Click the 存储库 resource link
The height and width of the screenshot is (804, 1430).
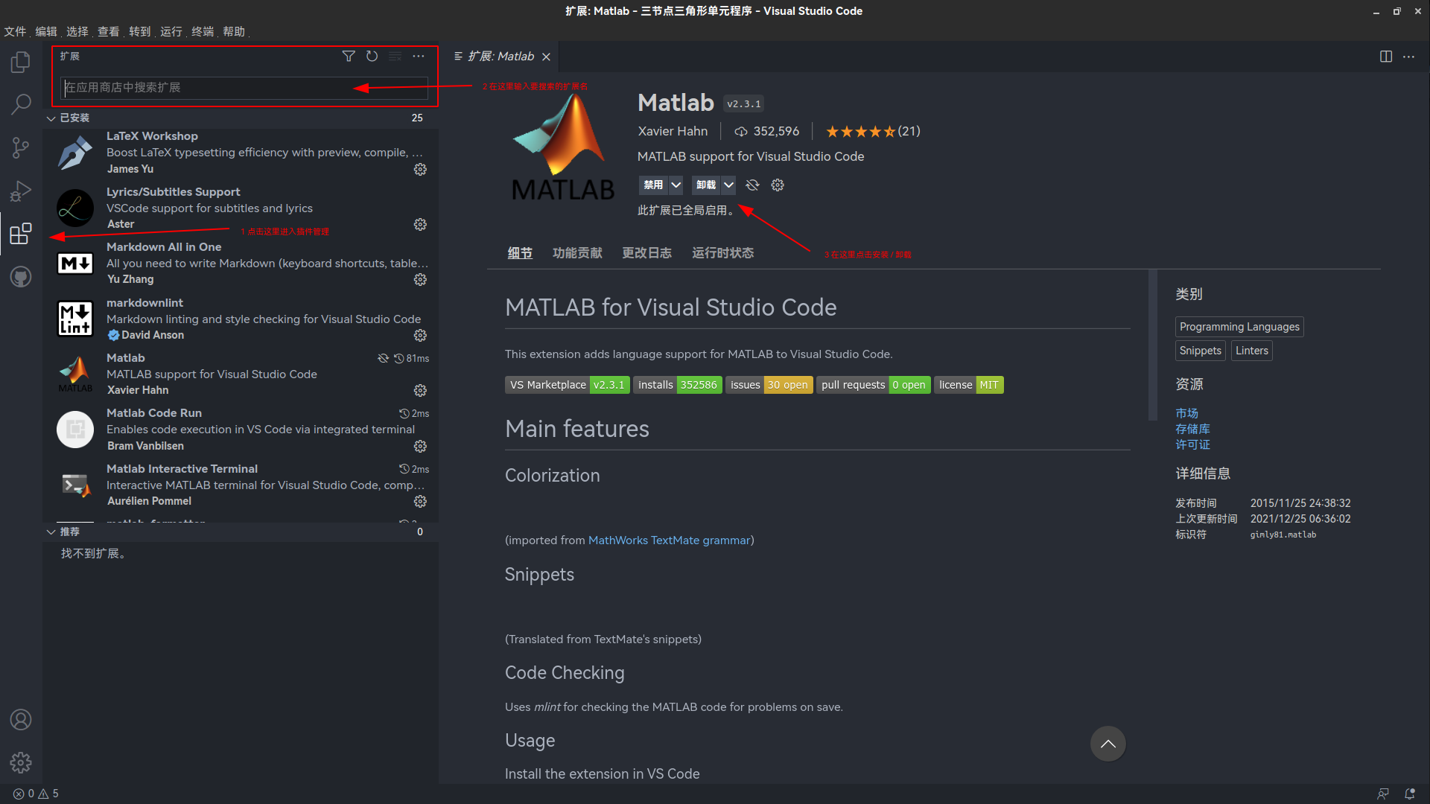[1193, 429]
